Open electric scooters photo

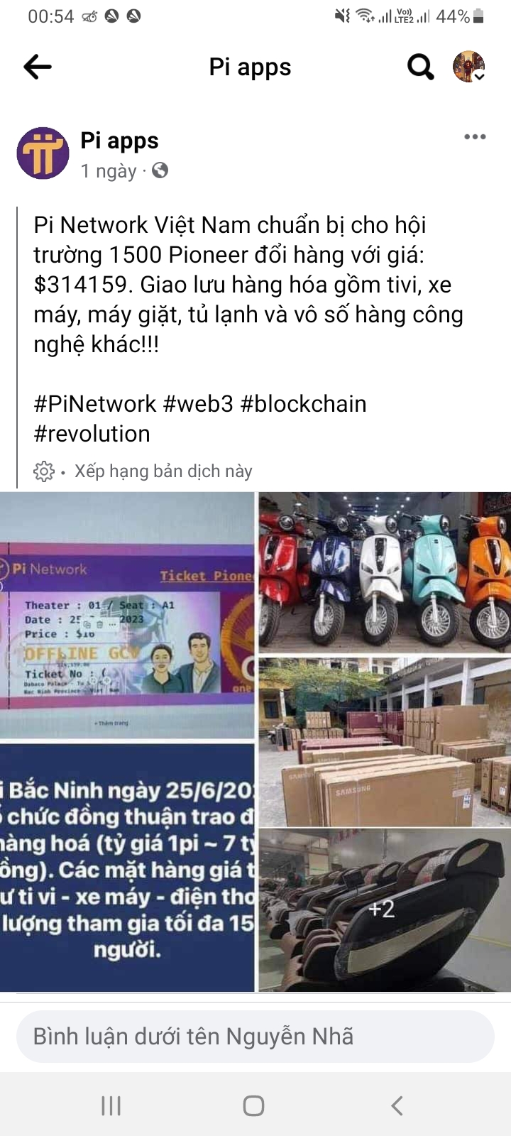385,572
